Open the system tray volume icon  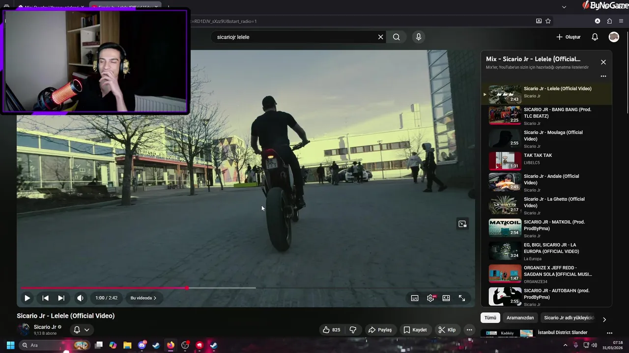click(x=594, y=345)
